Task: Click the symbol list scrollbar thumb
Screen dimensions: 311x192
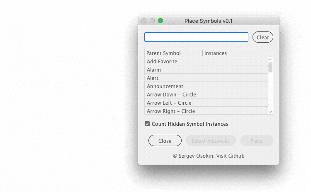Action: [270, 67]
